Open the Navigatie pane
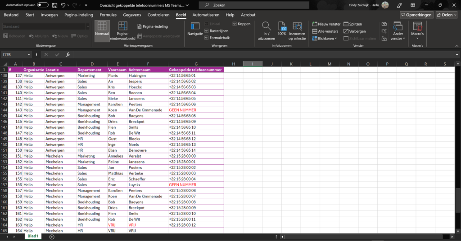The height and width of the screenshot is (241, 461). pos(195,29)
